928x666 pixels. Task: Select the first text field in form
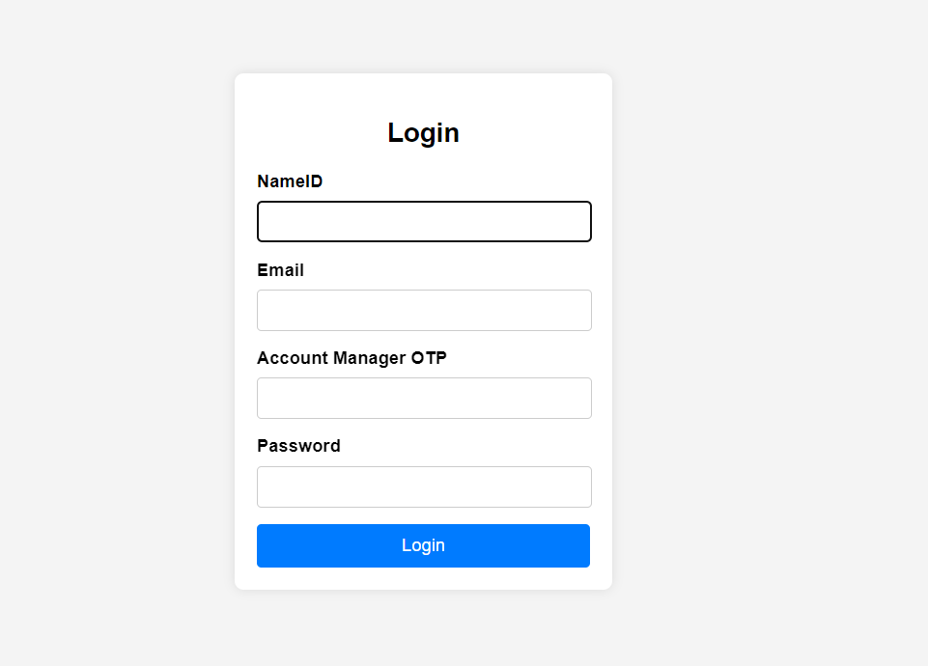pyautogui.click(x=424, y=221)
